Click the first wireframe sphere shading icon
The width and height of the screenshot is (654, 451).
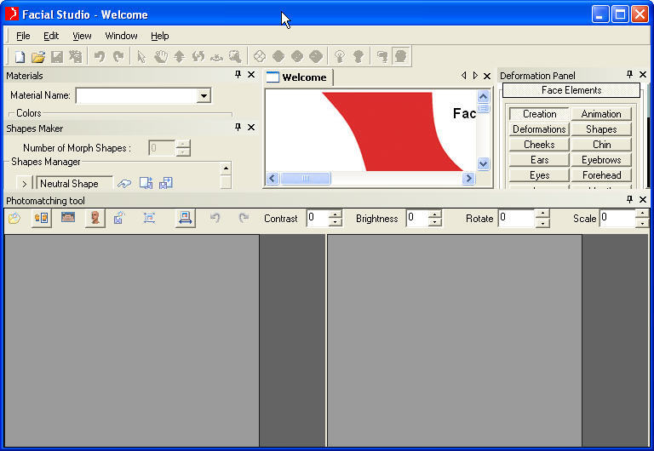[260, 56]
